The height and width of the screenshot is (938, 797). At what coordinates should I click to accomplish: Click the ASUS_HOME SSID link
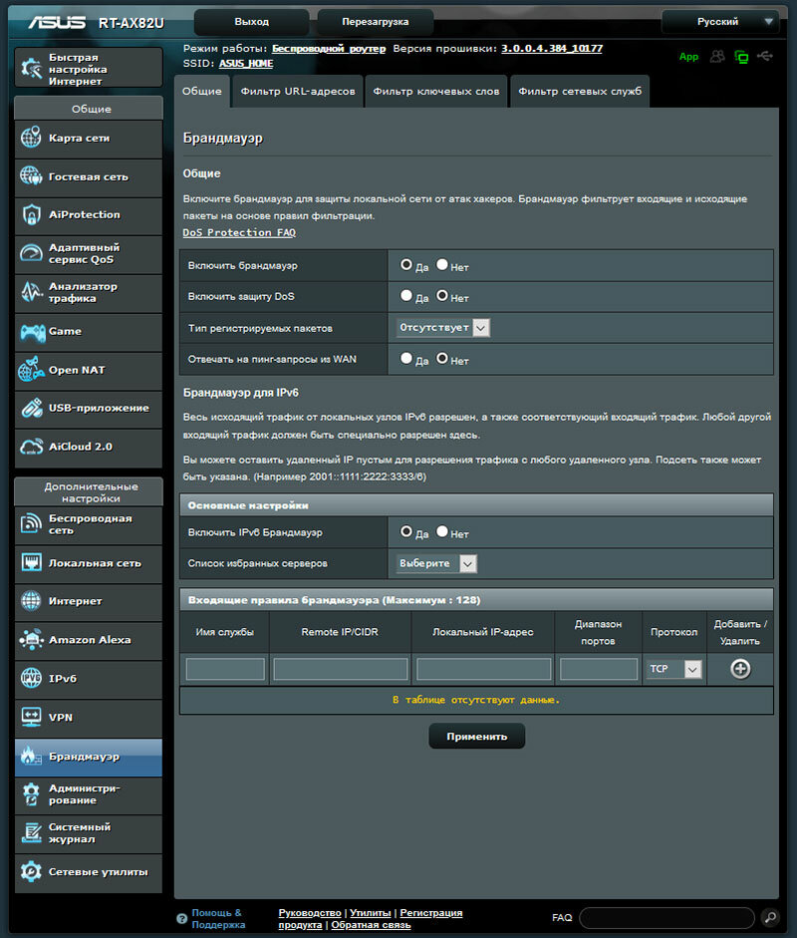246,64
